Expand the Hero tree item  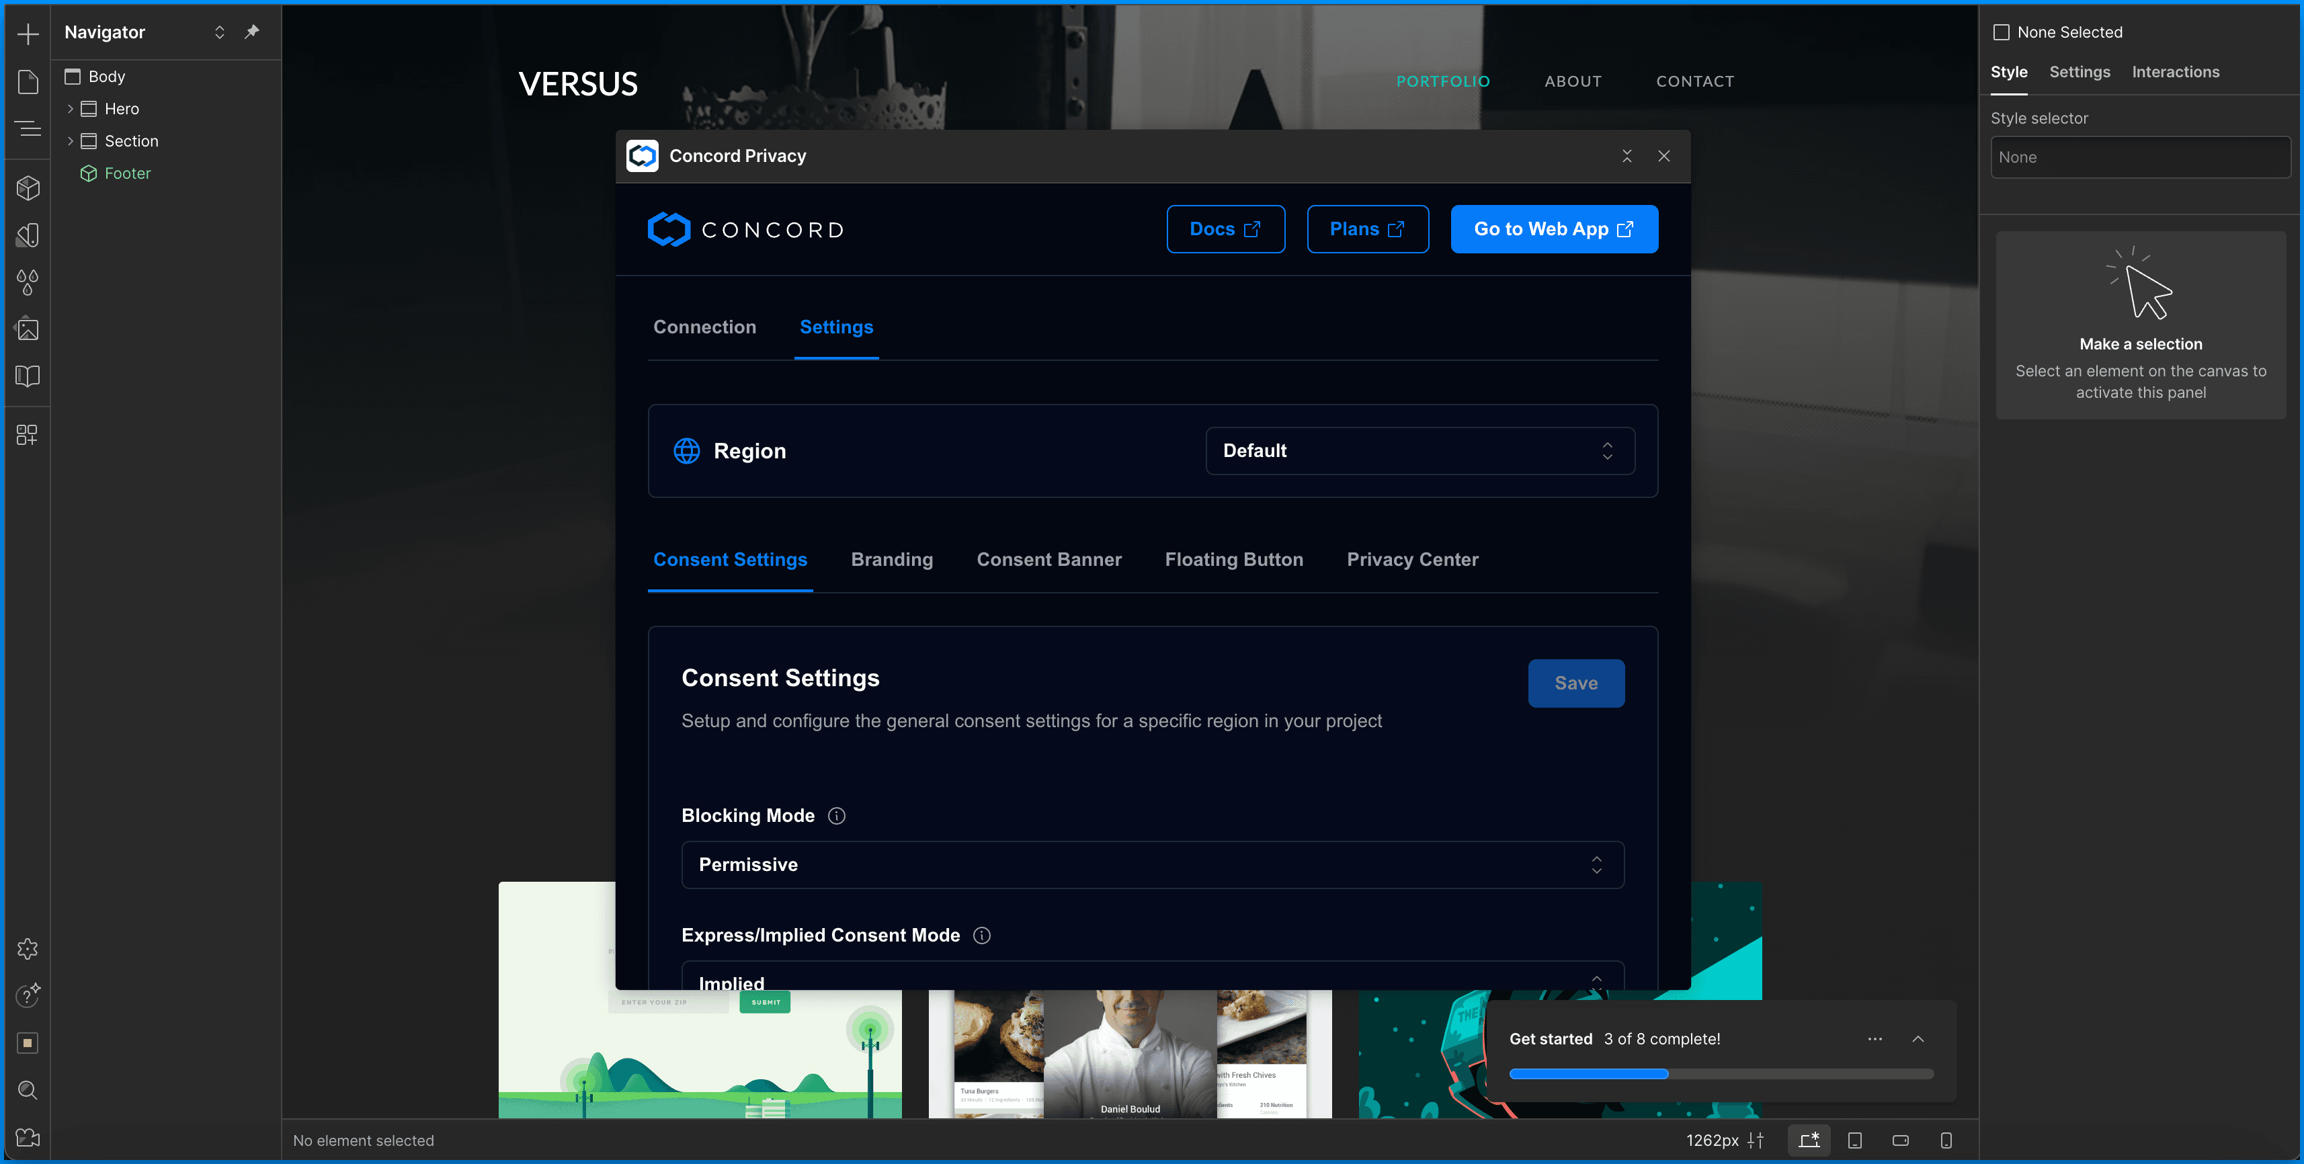(x=71, y=109)
